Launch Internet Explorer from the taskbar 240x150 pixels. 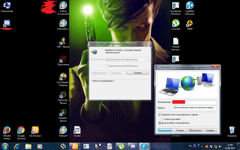point(17,146)
